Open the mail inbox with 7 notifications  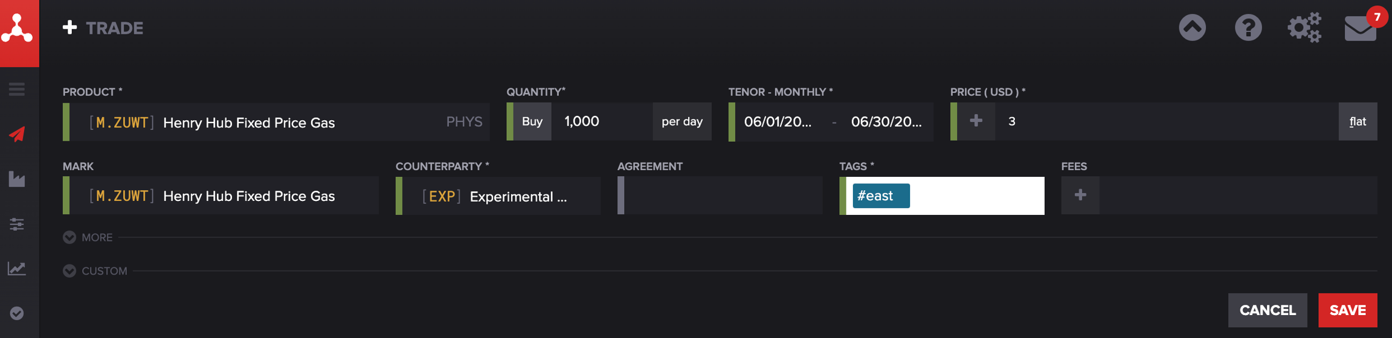point(1360,28)
